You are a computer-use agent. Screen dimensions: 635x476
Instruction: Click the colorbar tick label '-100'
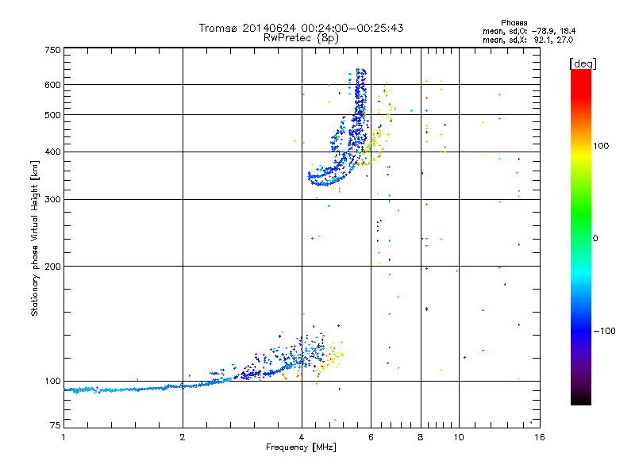click(604, 331)
